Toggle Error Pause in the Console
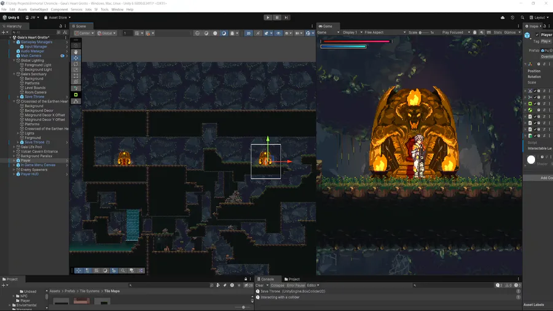Image resolution: width=553 pixels, height=311 pixels. pos(296,285)
